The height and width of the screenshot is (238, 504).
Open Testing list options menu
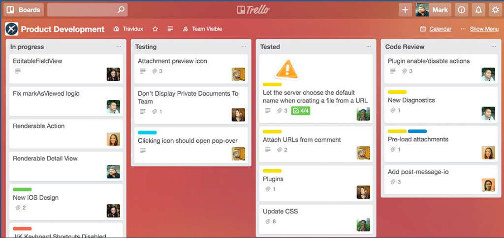(244, 47)
